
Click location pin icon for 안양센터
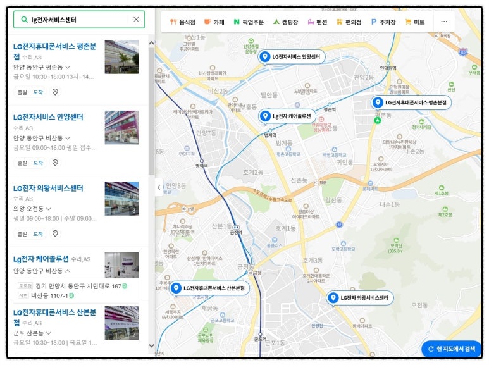[x=55, y=163]
